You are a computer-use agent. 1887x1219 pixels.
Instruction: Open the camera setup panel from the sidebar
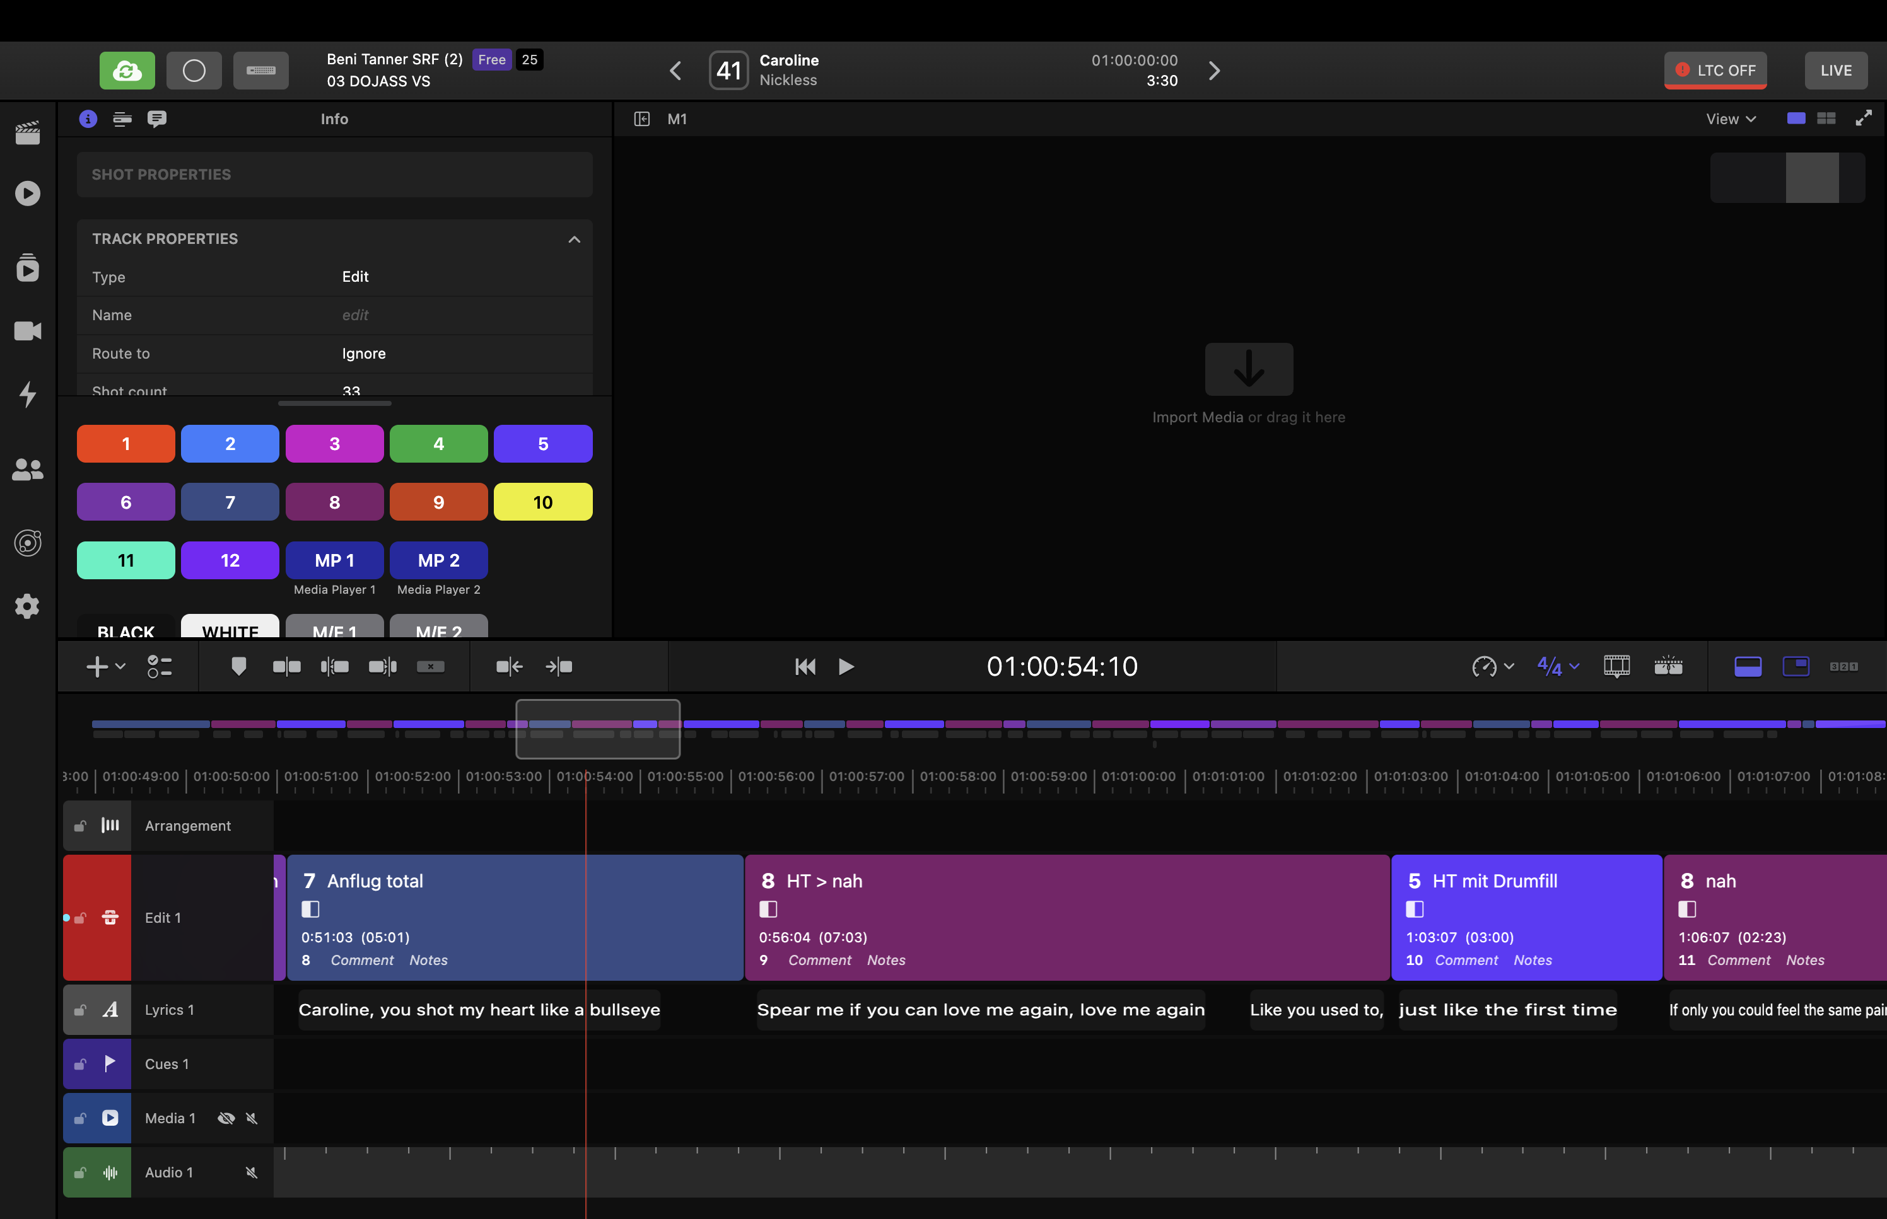tap(28, 331)
